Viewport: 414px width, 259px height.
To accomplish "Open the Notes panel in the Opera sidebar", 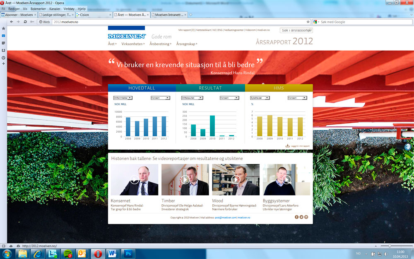I will pos(4,43).
